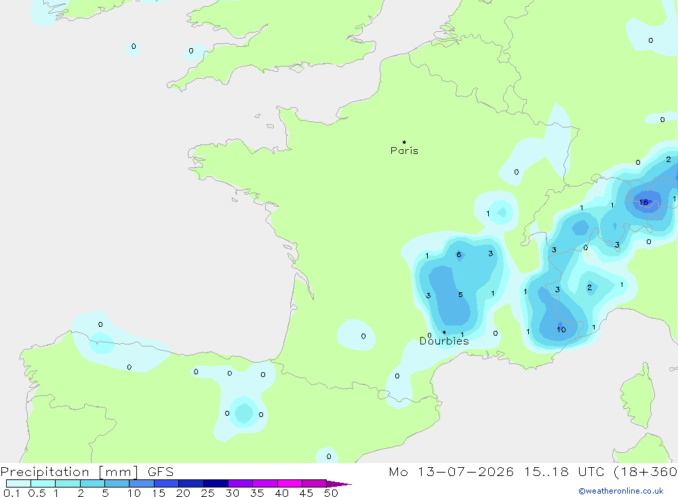The image size is (678, 497).
Task: Click the 10 mm precipitation value near the coast
Action: coord(561,330)
